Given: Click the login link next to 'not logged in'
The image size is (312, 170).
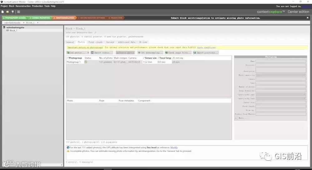Looking at the screenshot, I should pos(306,6).
